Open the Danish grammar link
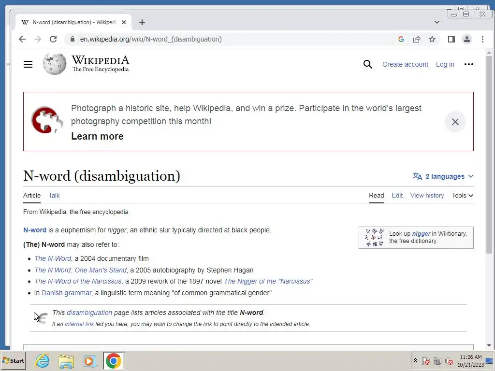The height and width of the screenshot is (371, 495). (66, 293)
